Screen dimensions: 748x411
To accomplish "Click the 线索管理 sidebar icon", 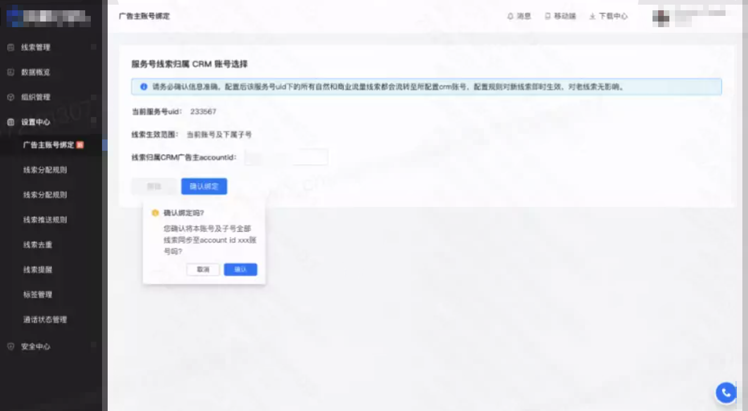I will (x=11, y=47).
